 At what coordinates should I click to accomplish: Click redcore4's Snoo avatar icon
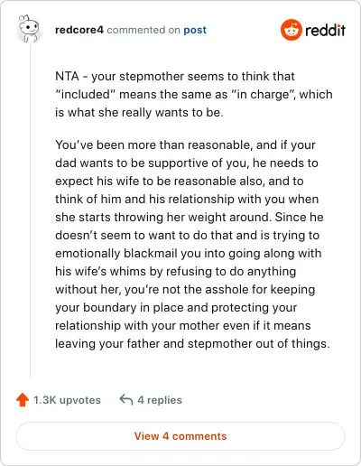29,29
